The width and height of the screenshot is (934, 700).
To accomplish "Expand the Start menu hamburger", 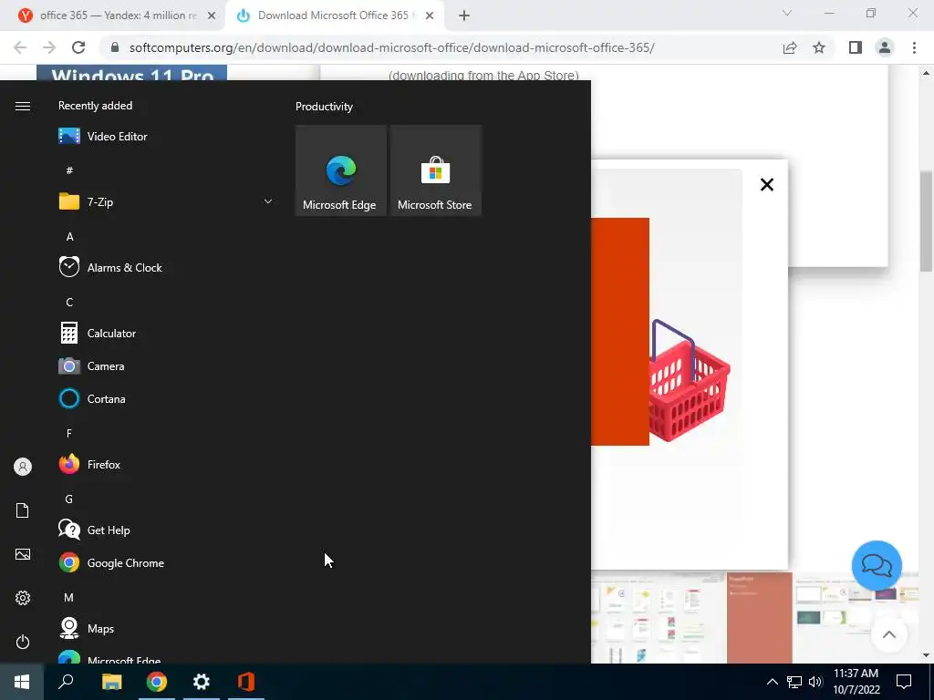I will click(x=23, y=106).
